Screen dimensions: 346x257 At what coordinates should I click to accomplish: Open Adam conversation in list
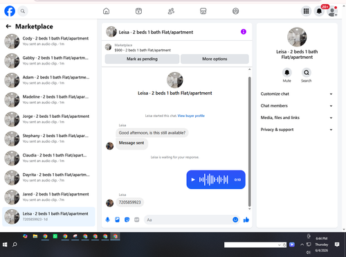(x=48, y=80)
